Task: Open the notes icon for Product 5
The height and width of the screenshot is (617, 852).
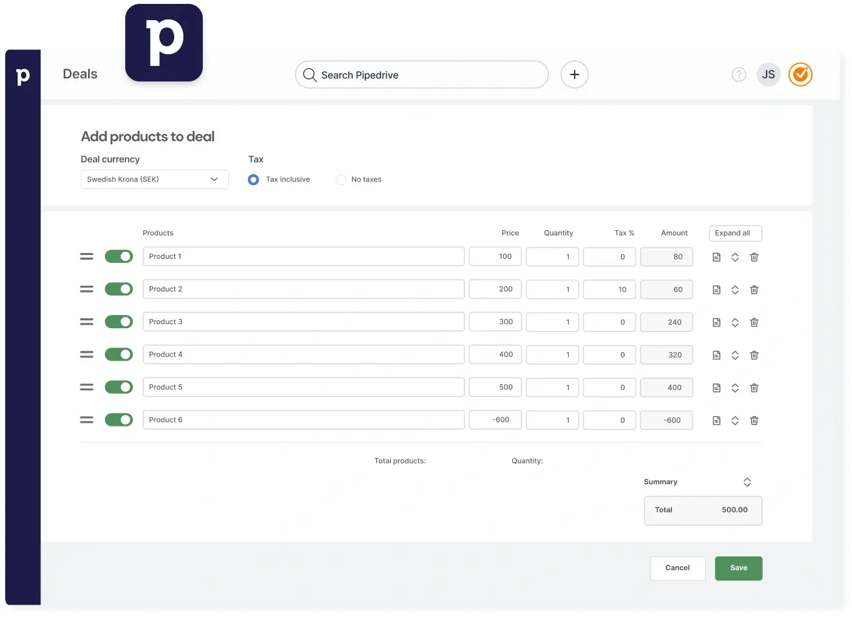Action: click(x=716, y=387)
